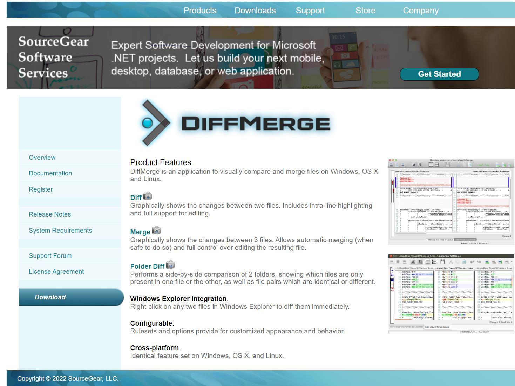Enlarge the two-pane diff screenshot thumbnail
The height and width of the screenshot is (386, 515).
point(451,202)
